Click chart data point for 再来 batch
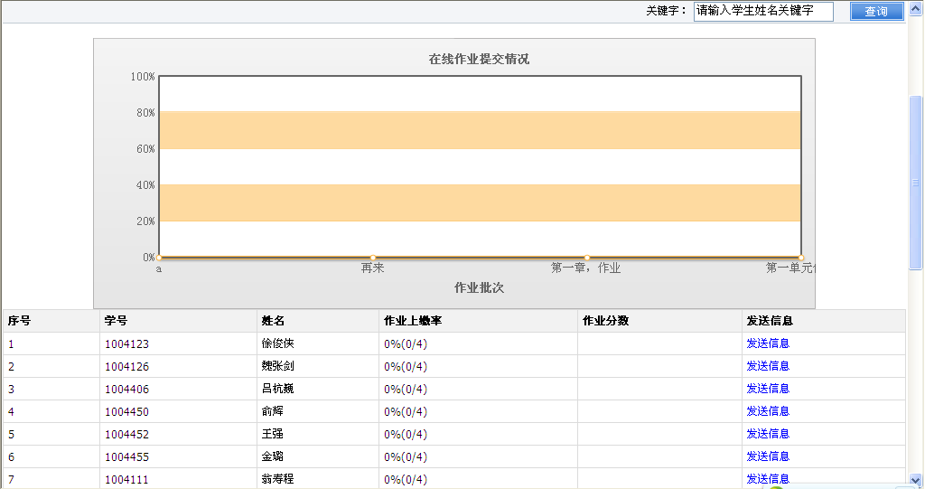The height and width of the screenshot is (489, 925). click(x=373, y=258)
